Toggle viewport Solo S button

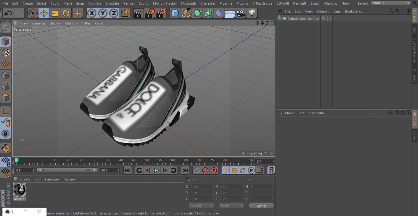click(6, 134)
